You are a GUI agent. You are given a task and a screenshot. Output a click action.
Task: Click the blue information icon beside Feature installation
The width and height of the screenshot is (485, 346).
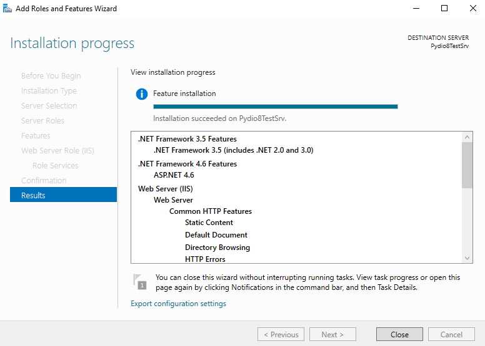142,94
